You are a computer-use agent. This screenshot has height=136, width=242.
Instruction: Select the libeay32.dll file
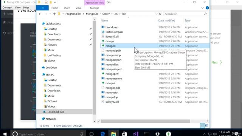(x=112, y=37)
